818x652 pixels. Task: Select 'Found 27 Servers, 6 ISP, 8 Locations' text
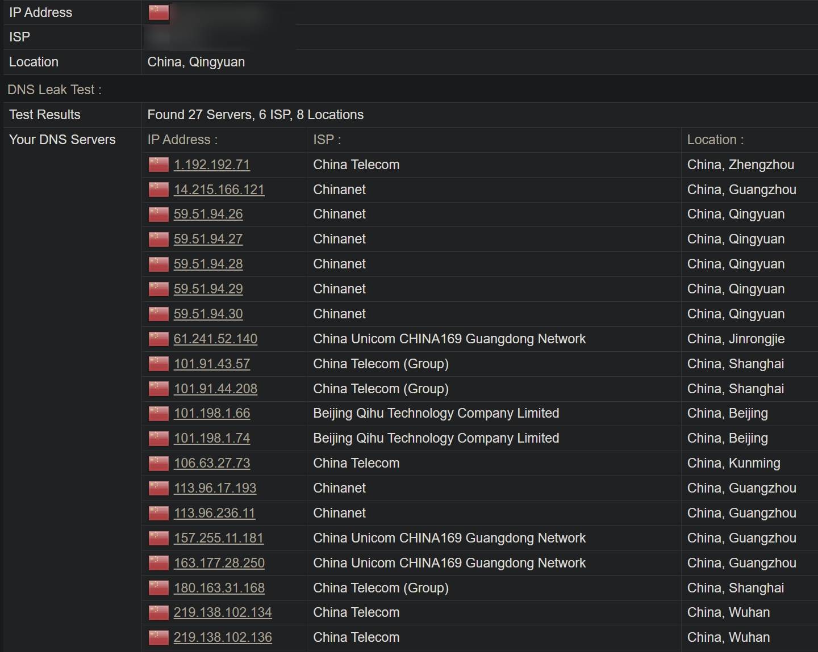[x=256, y=115]
